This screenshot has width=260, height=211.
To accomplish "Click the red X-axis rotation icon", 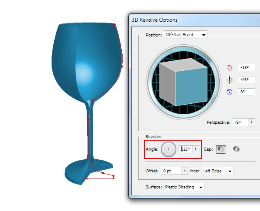I will pos(230,68).
